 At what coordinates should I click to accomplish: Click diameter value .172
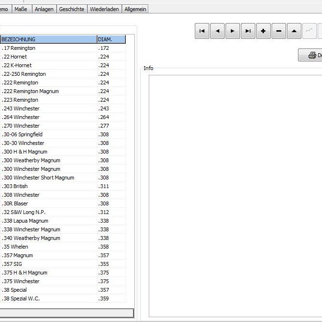[x=104, y=48]
